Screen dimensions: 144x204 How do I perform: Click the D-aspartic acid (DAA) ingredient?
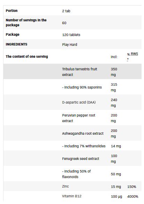79,103
